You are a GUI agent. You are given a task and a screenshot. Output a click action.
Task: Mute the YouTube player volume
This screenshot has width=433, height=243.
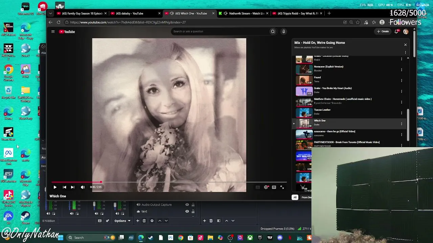pos(83,187)
